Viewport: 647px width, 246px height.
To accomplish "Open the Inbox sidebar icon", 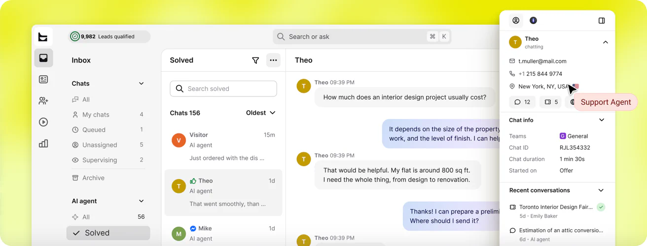I will click(43, 58).
